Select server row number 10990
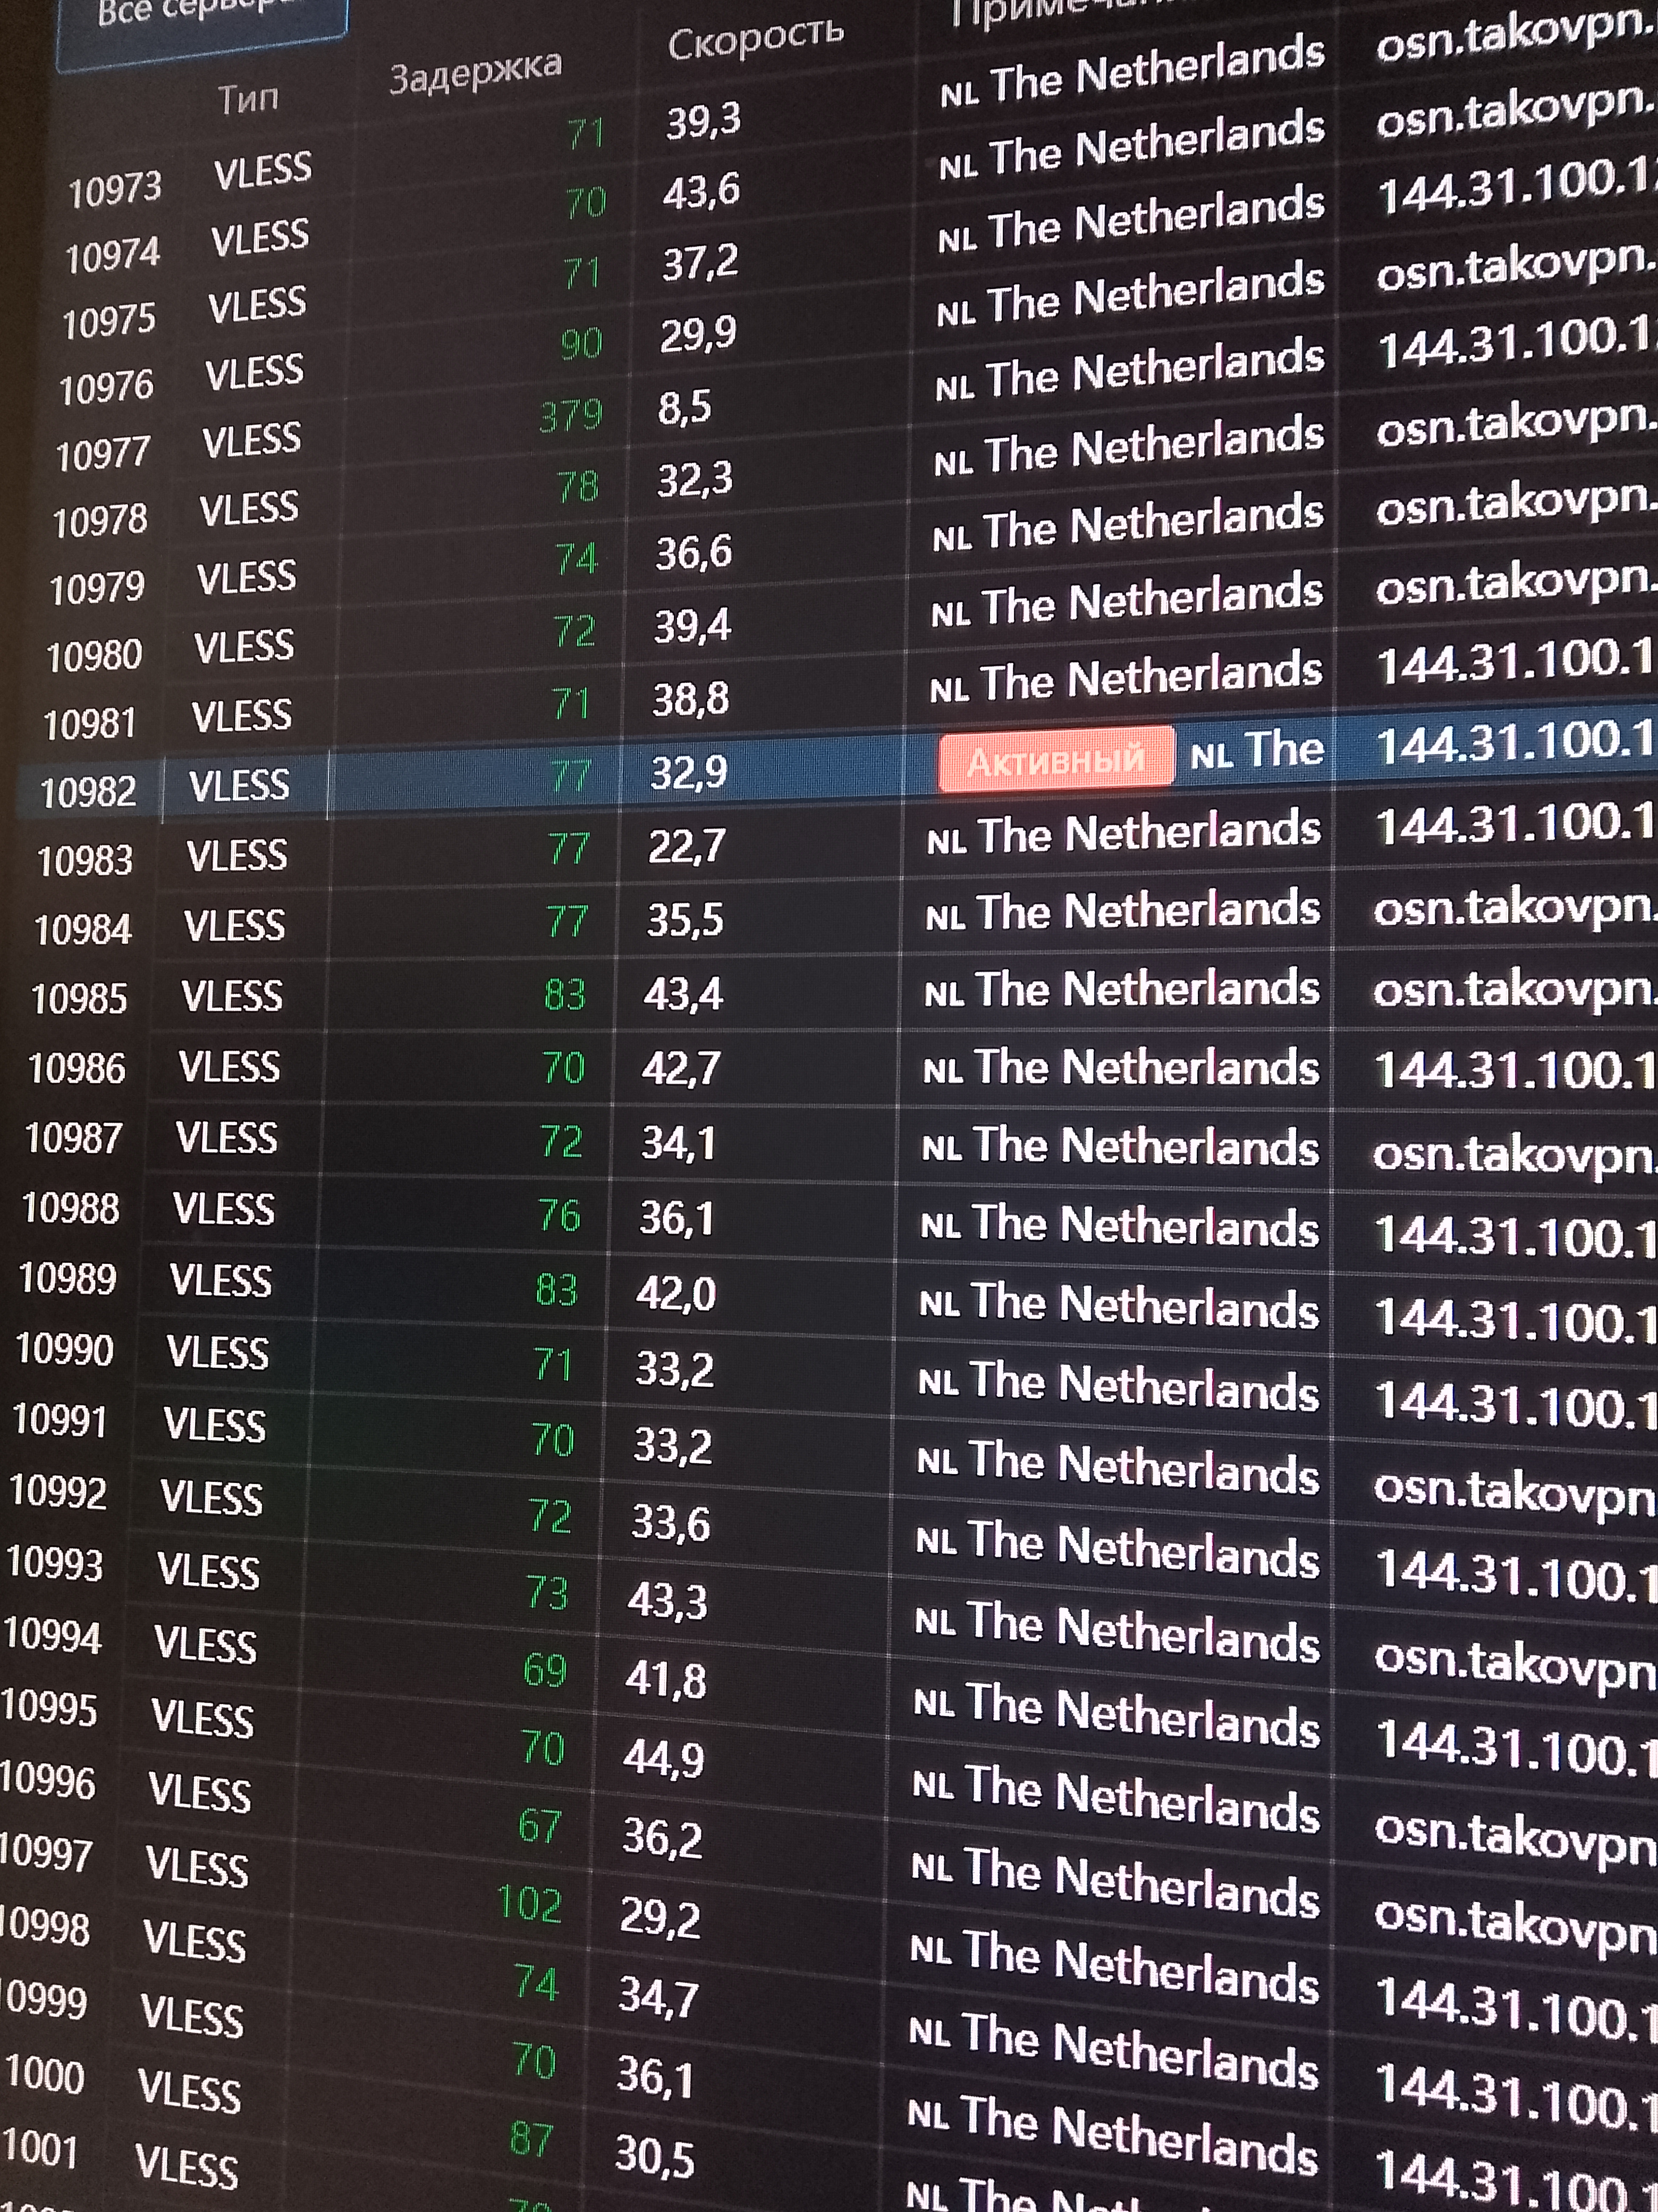Screen dimensions: 1658x2212 point(65,1350)
